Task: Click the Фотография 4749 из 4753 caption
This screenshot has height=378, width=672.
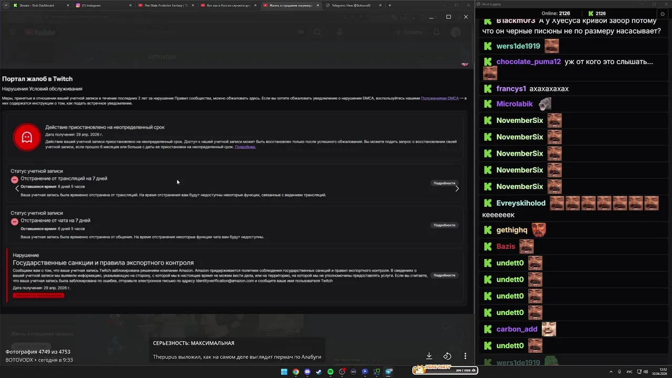Action: 38,352
